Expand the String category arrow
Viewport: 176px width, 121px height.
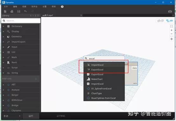[x=3, y=73]
